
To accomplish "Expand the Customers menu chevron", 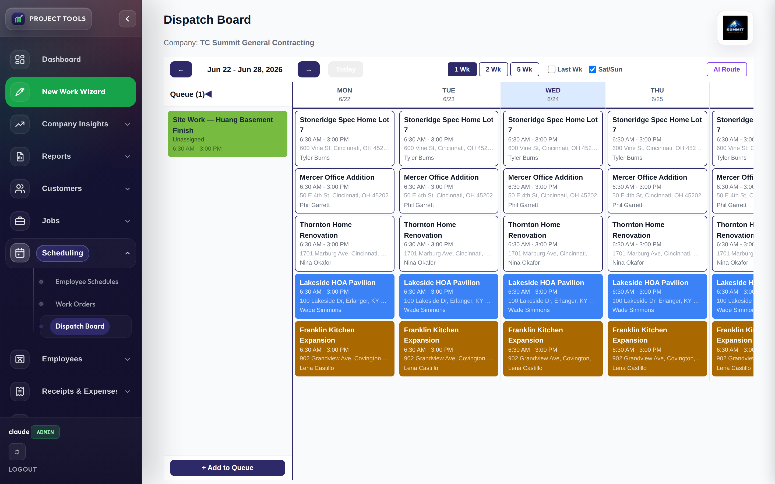I will 128,189.
